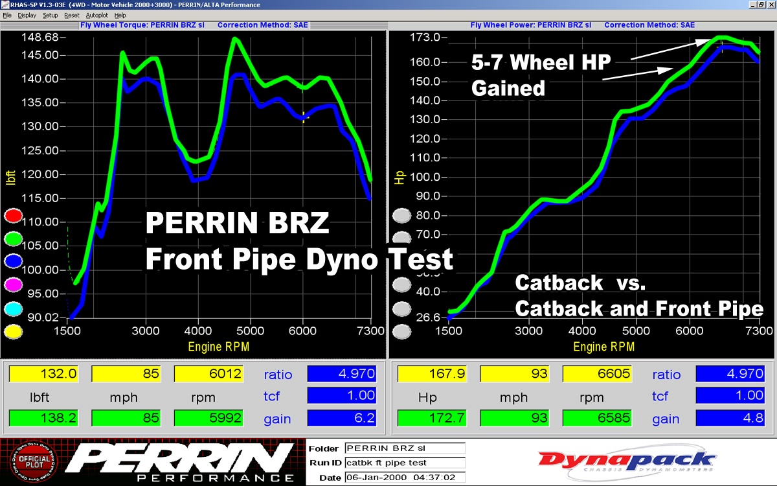Click the bottom-most gray circle on power graph

tap(402, 331)
